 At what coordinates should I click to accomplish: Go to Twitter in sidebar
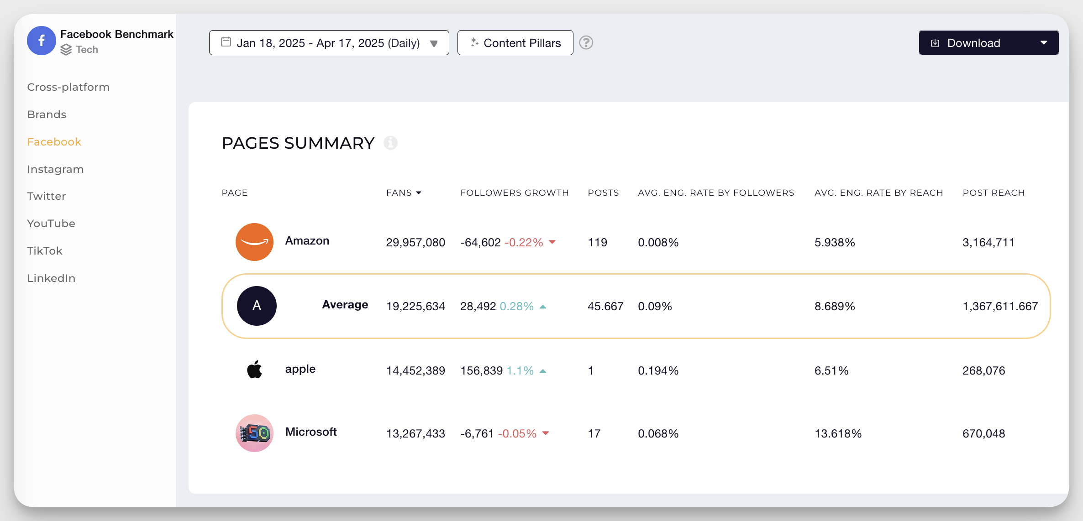pyautogui.click(x=46, y=196)
